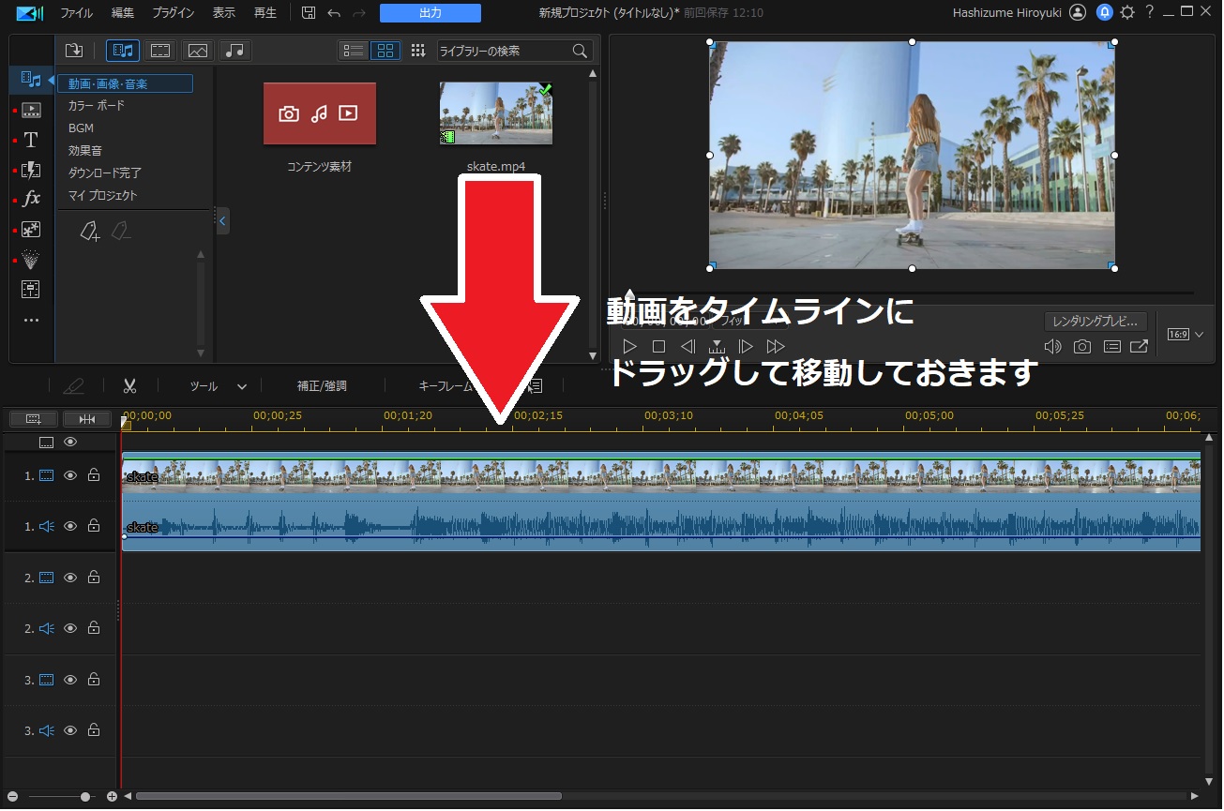Select the 効果音 category
Viewport: 1224px width, 811px height.
click(85, 151)
